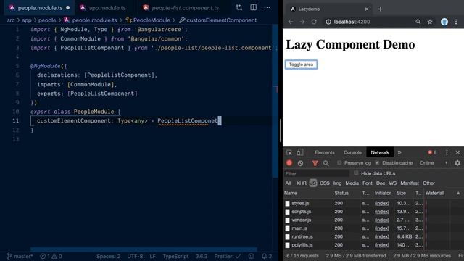Open the Online throttling dropdown

(434, 163)
